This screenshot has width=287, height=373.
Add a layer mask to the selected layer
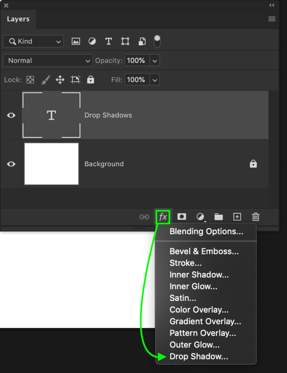point(181,217)
